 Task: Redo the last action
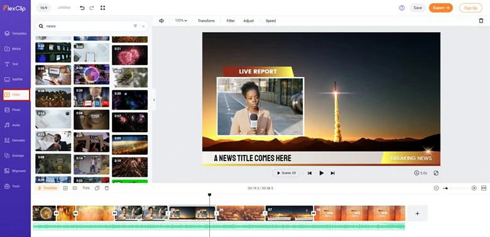92,8
